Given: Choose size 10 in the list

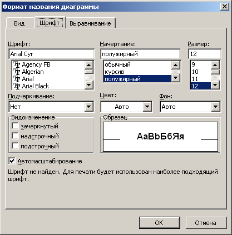Looking at the screenshot, I should [201, 72].
